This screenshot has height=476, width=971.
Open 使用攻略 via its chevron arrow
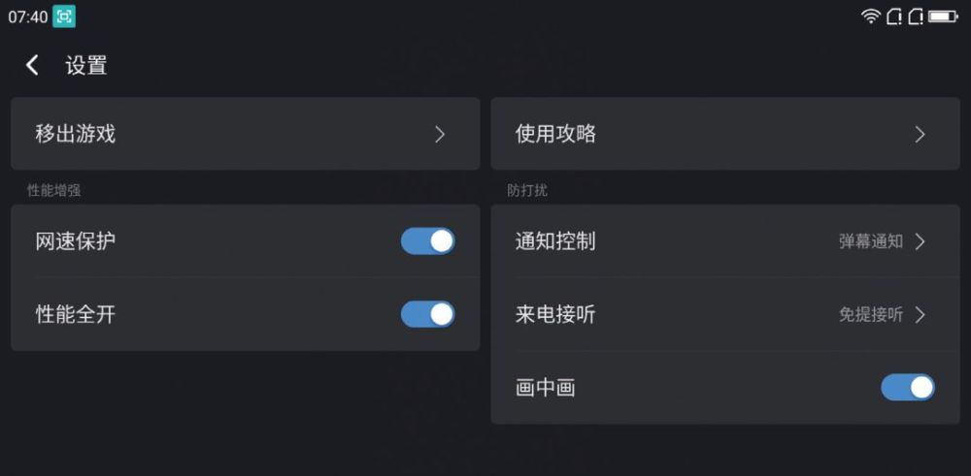point(920,135)
